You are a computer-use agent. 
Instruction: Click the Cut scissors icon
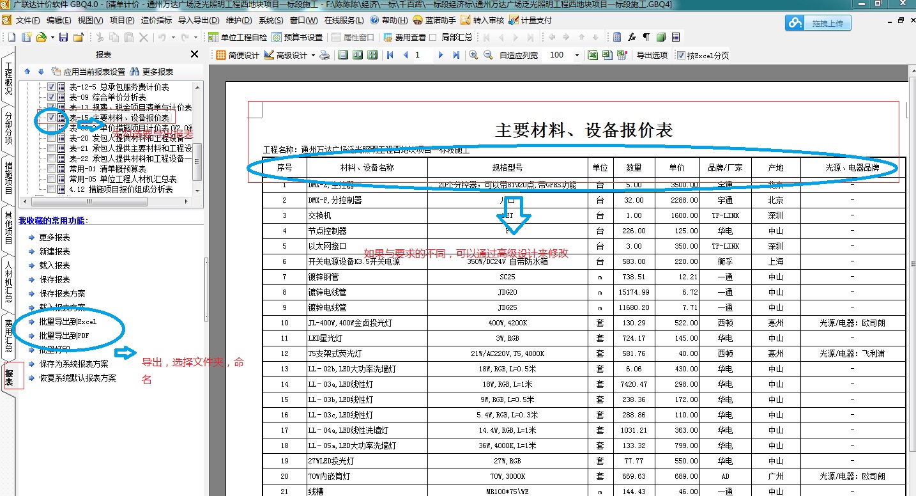(x=100, y=37)
